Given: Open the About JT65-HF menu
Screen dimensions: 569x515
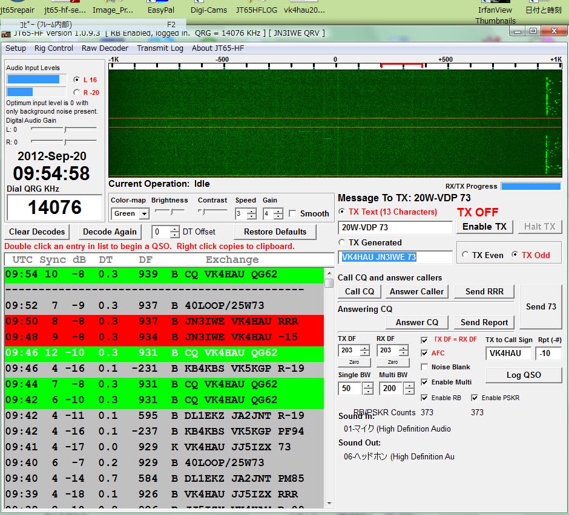Looking at the screenshot, I should pyautogui.click(x=218, y=48).
